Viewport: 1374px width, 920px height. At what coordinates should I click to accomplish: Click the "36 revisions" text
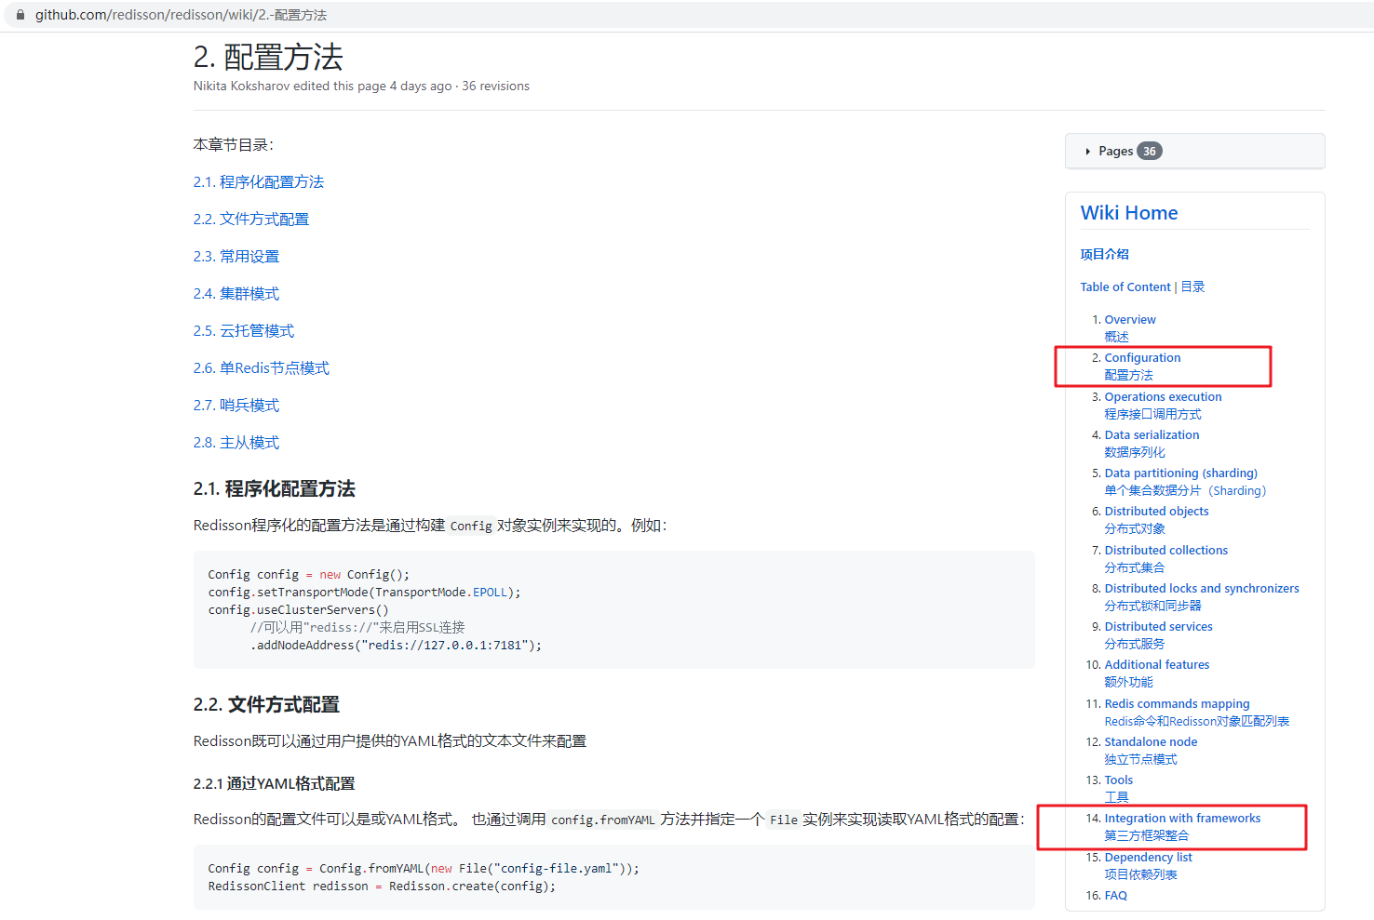pyautogui.click(x=495, y=87)
